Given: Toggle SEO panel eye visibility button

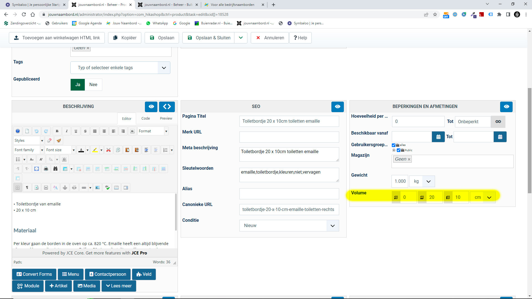Looking at the screenshot, I should [x=337, y=107].
